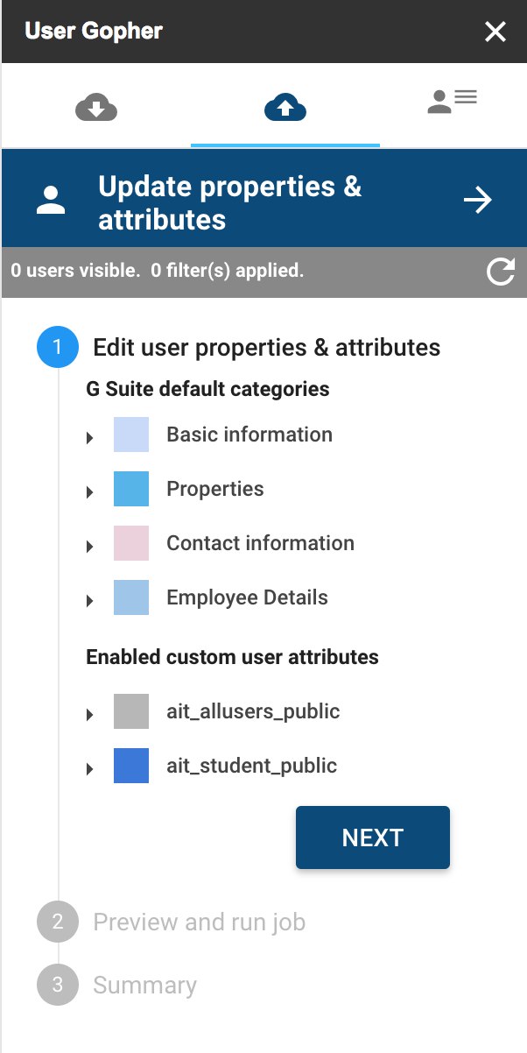Expand the Employee Details arrow
Viewport: 527px width, 1053px height.
pyautogui.click(x=90, y=600)
